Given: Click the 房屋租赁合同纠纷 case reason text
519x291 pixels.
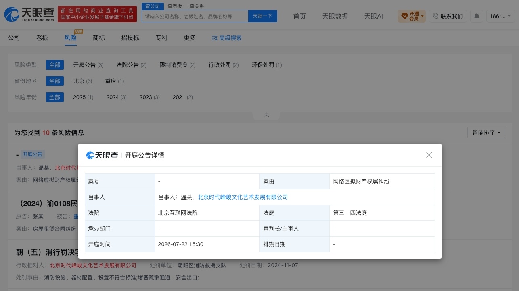Looking at the screenshot, I should point(54,229).
